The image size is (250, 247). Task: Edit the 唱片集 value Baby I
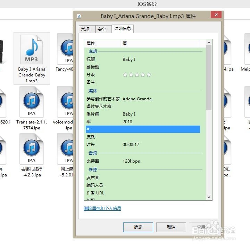click(x=129, y=114)
